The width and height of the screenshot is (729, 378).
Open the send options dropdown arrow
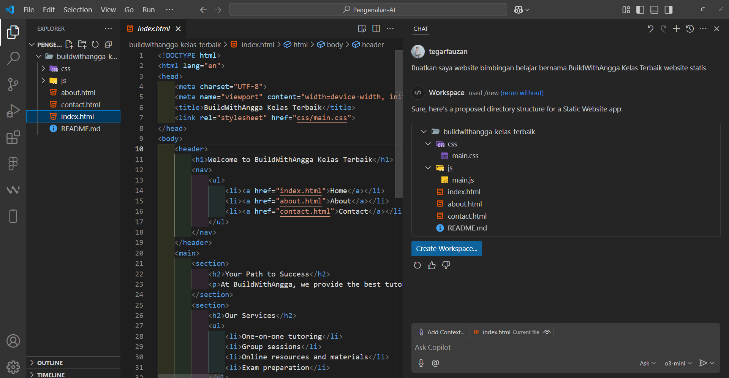pos(712,363)
